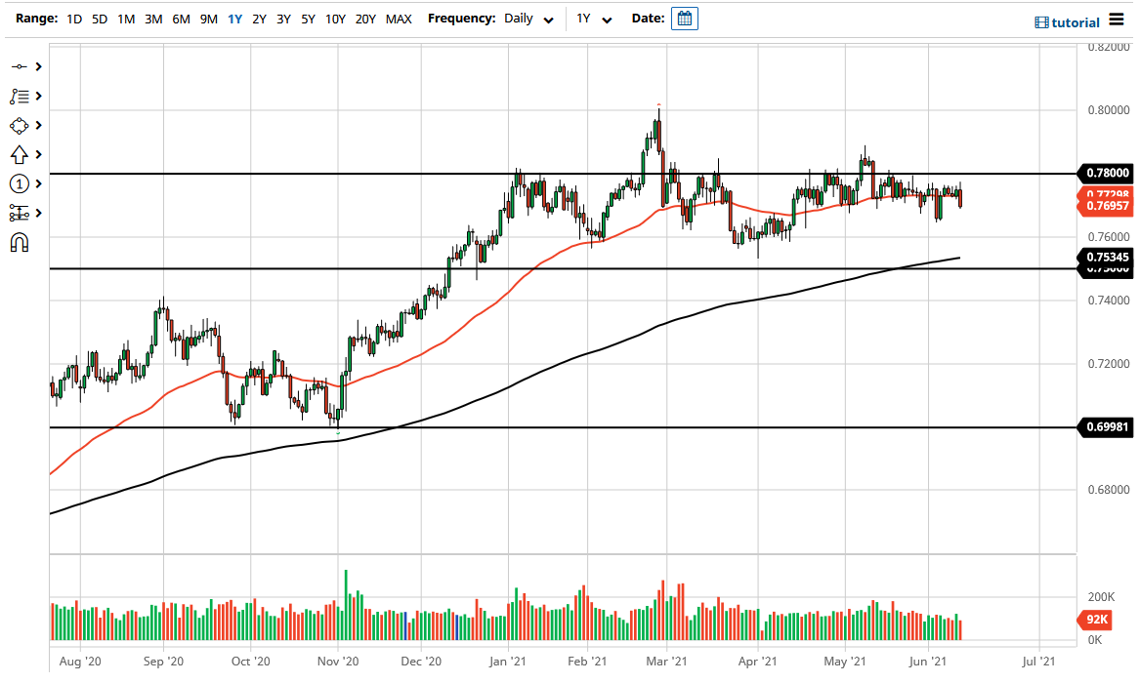The image size is (1140, 683).
Task: Select the numbered circle label tool
Action: point(20,183)
